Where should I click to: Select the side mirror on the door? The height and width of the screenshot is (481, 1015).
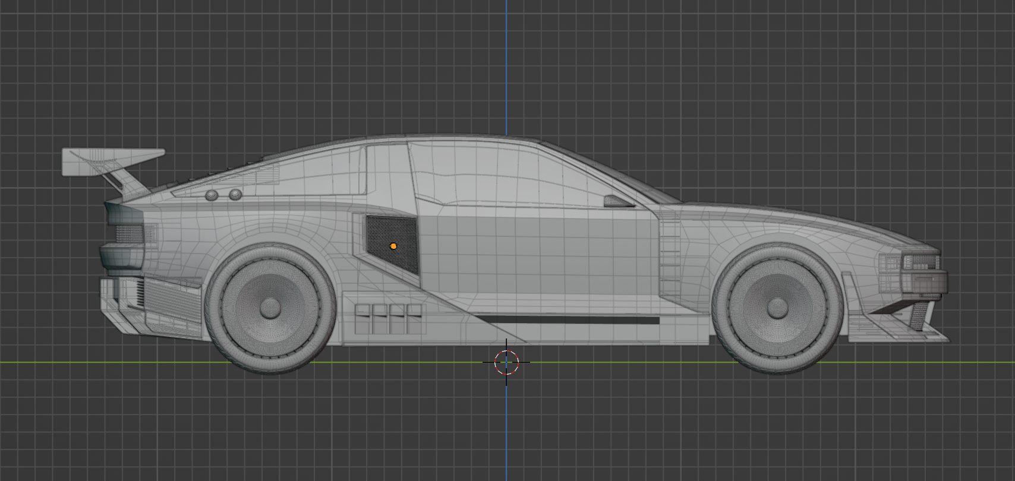[618, 201]
